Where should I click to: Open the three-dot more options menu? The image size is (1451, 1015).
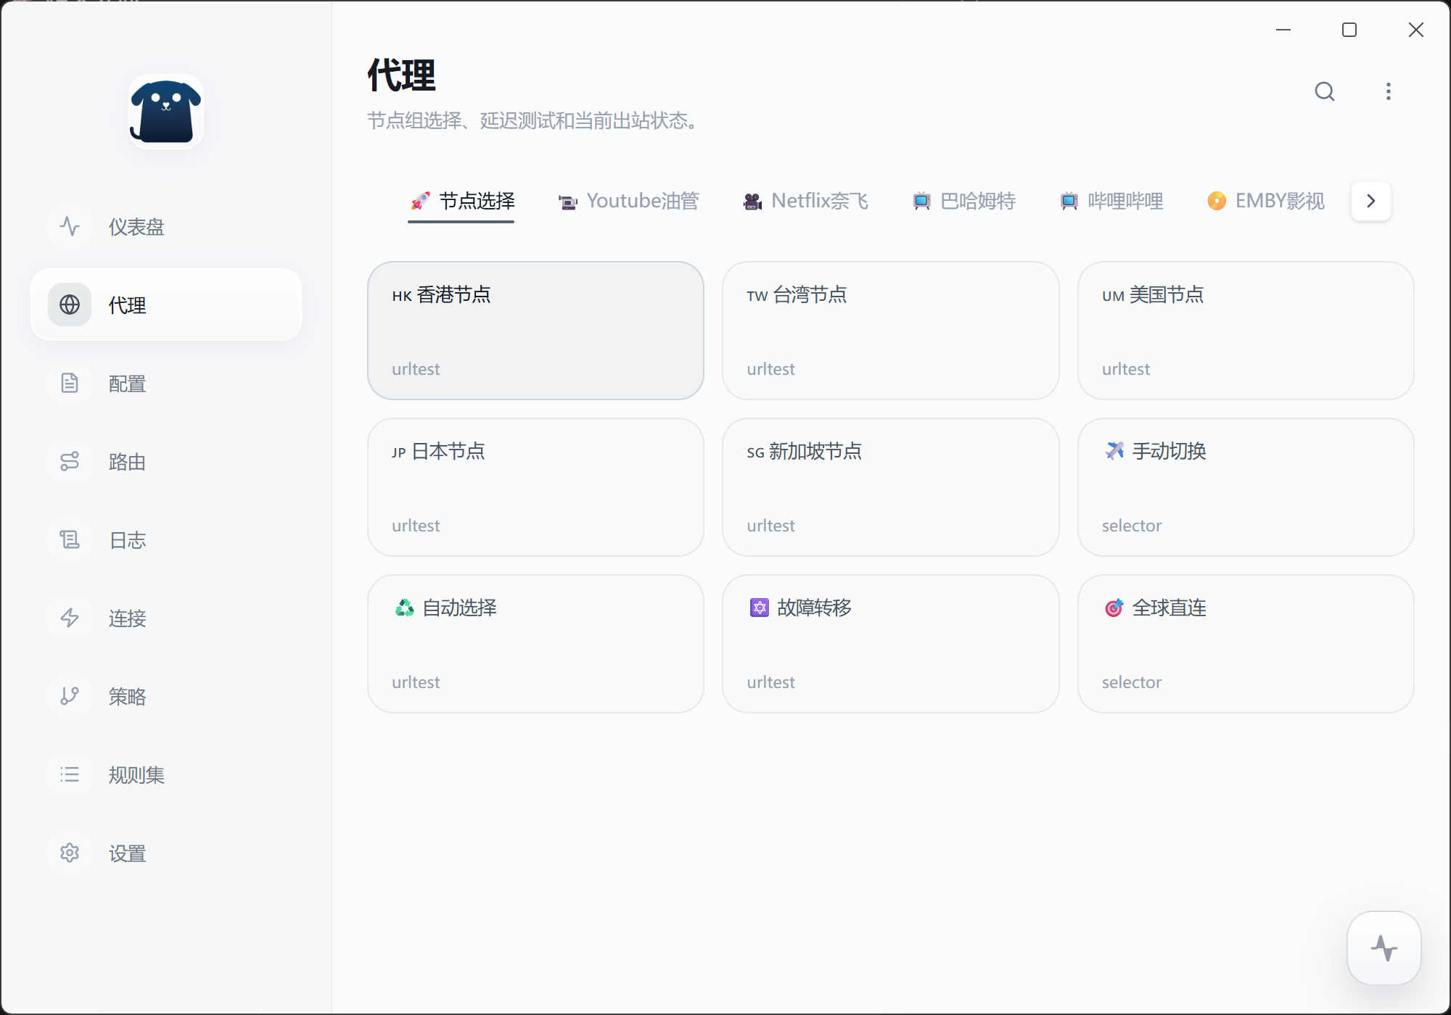click(x=1388, y=91)
